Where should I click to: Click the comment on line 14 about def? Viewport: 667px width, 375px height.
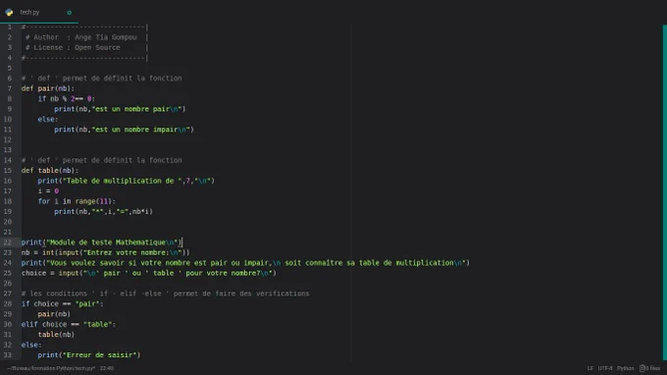tap(102, 160)
